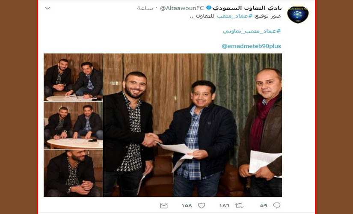Image resolution: width=353 pixels, height=214 pixels.
Task: Open the bottom-left smiling player photo
Action: [73, 173]
